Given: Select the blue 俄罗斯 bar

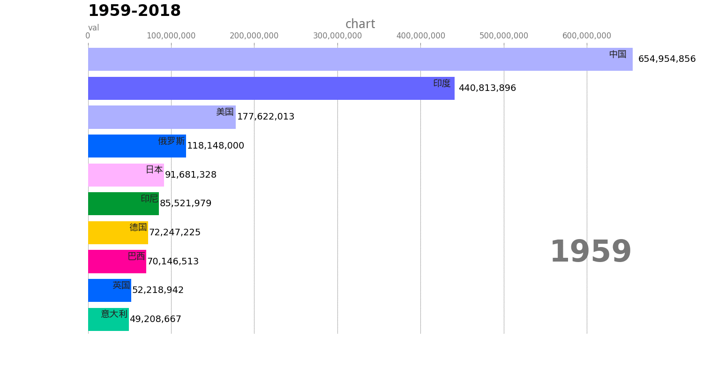Looking at the screenshot, I should [137, 146].
